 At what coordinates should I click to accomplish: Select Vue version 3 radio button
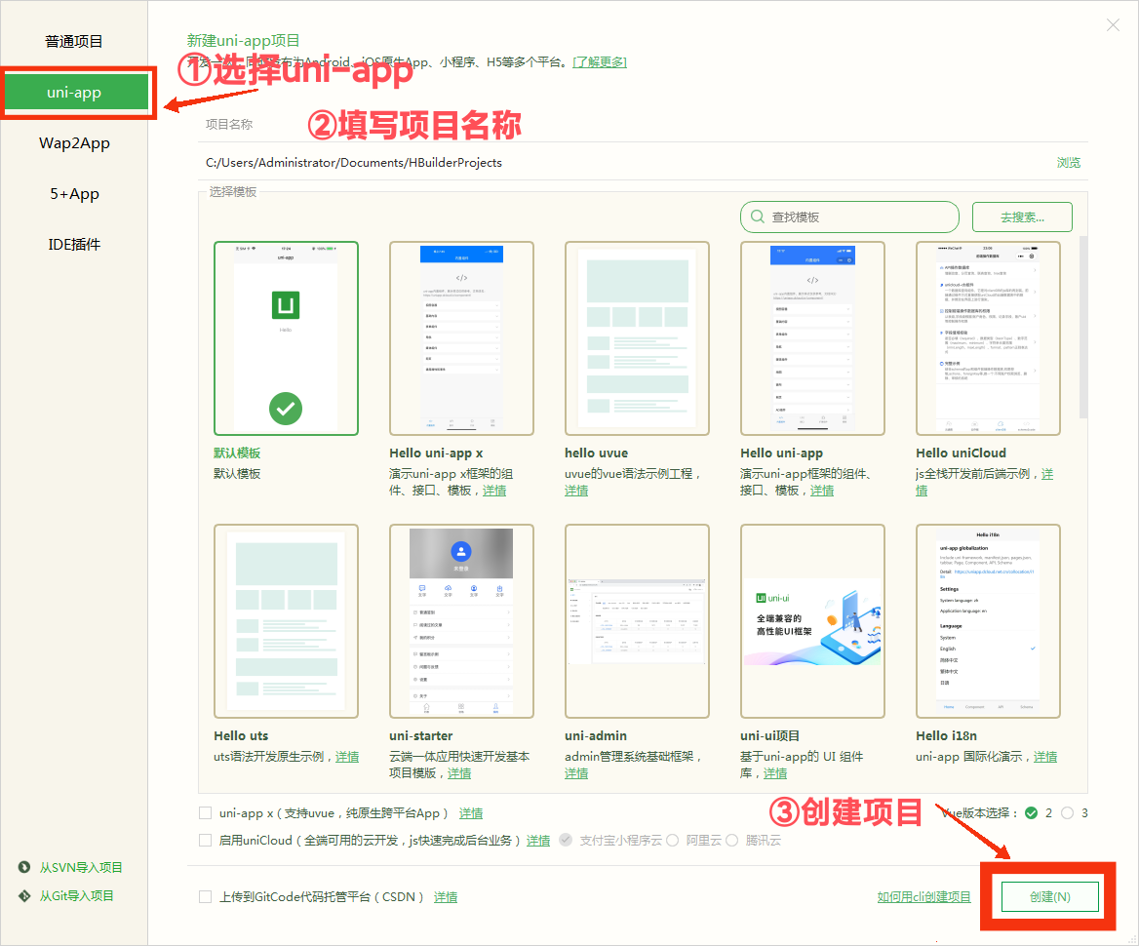[1067, 812]
